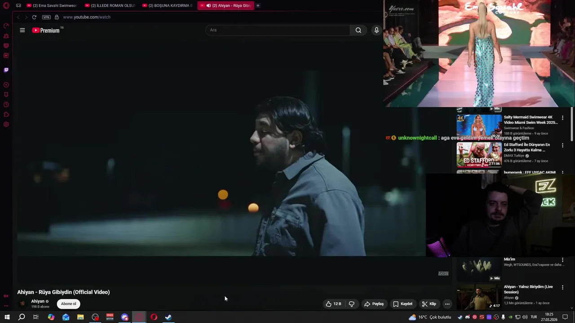This screenshot has width=575, height=323.
Task: Open Ed Stafford survival video thumbnail
Action: [x=479, y=154]
